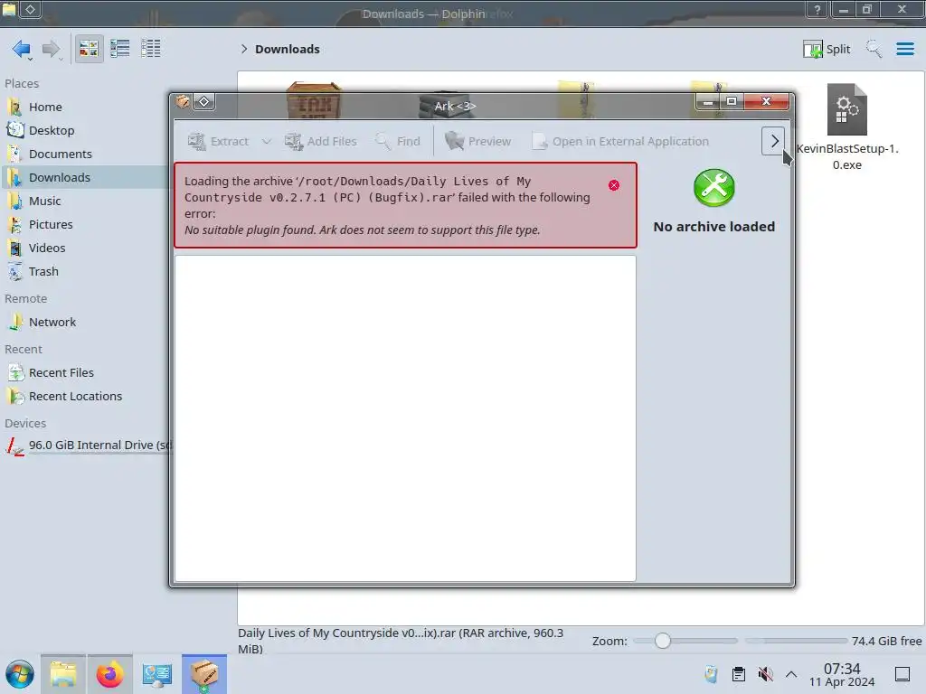Dismiss the Ark error message
The height and width of the screenshot is (694, 926).
(x=614, y=185)
